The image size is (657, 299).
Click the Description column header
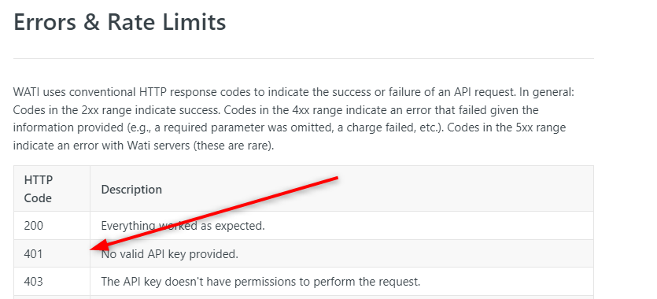point(131,190)
